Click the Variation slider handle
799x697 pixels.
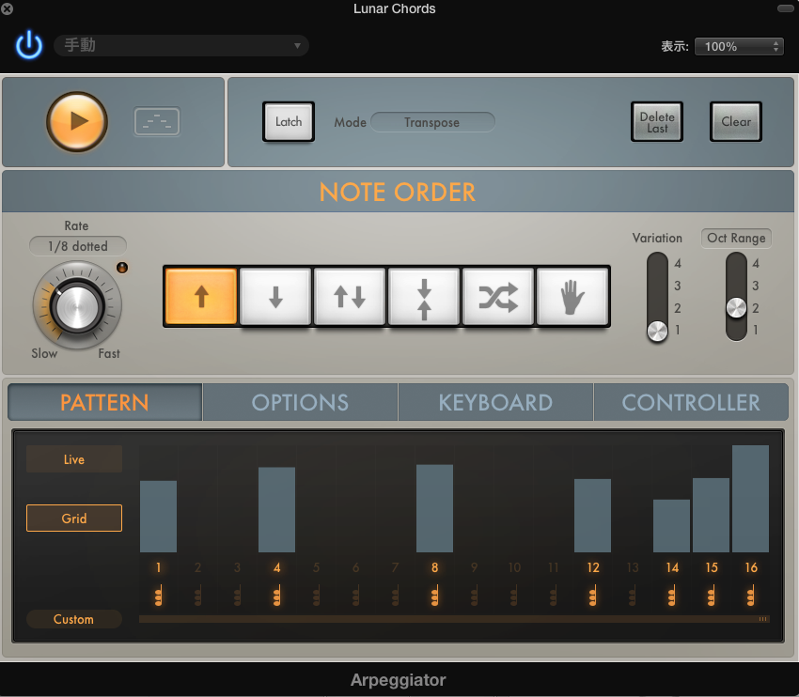tap(657, 331)
